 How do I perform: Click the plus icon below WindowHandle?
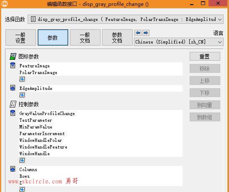22,160
